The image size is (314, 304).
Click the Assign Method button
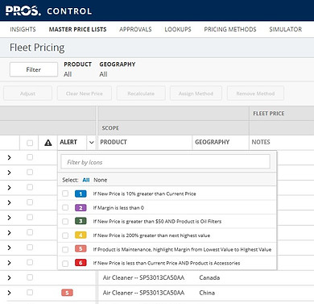tap(196, 94)
